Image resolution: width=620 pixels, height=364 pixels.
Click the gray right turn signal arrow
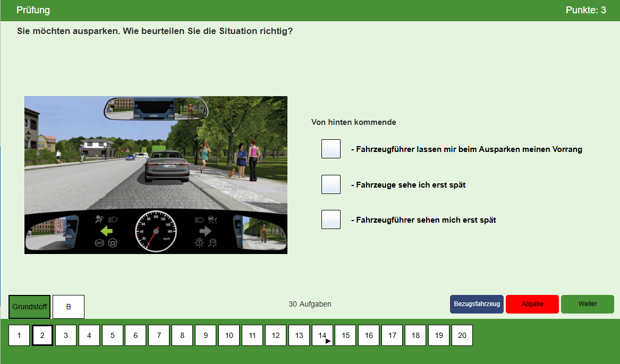tap(205, 231)
